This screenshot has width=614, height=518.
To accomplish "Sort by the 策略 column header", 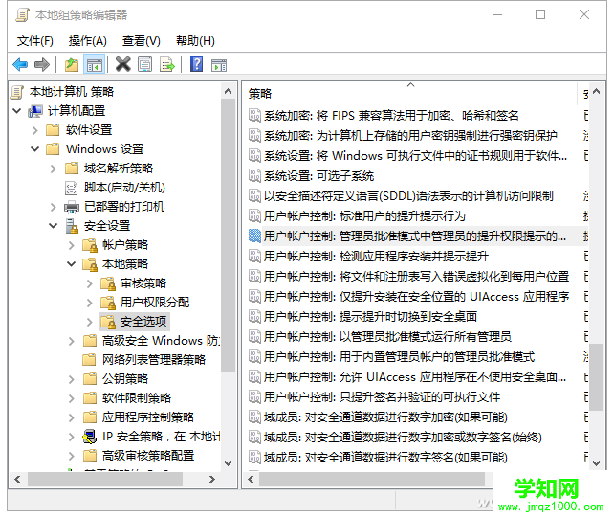I will [x=411, y=93].
